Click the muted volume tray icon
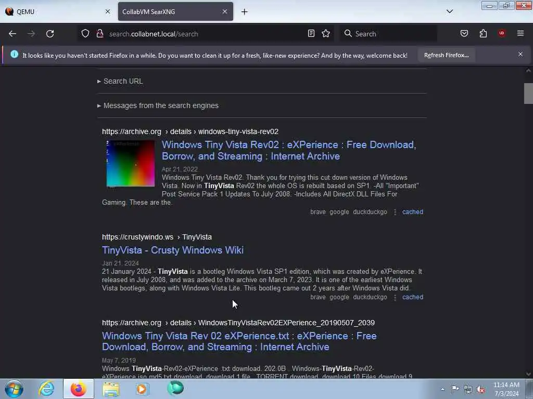The height and width of the screenshot is (399, 533). point(480,390)
